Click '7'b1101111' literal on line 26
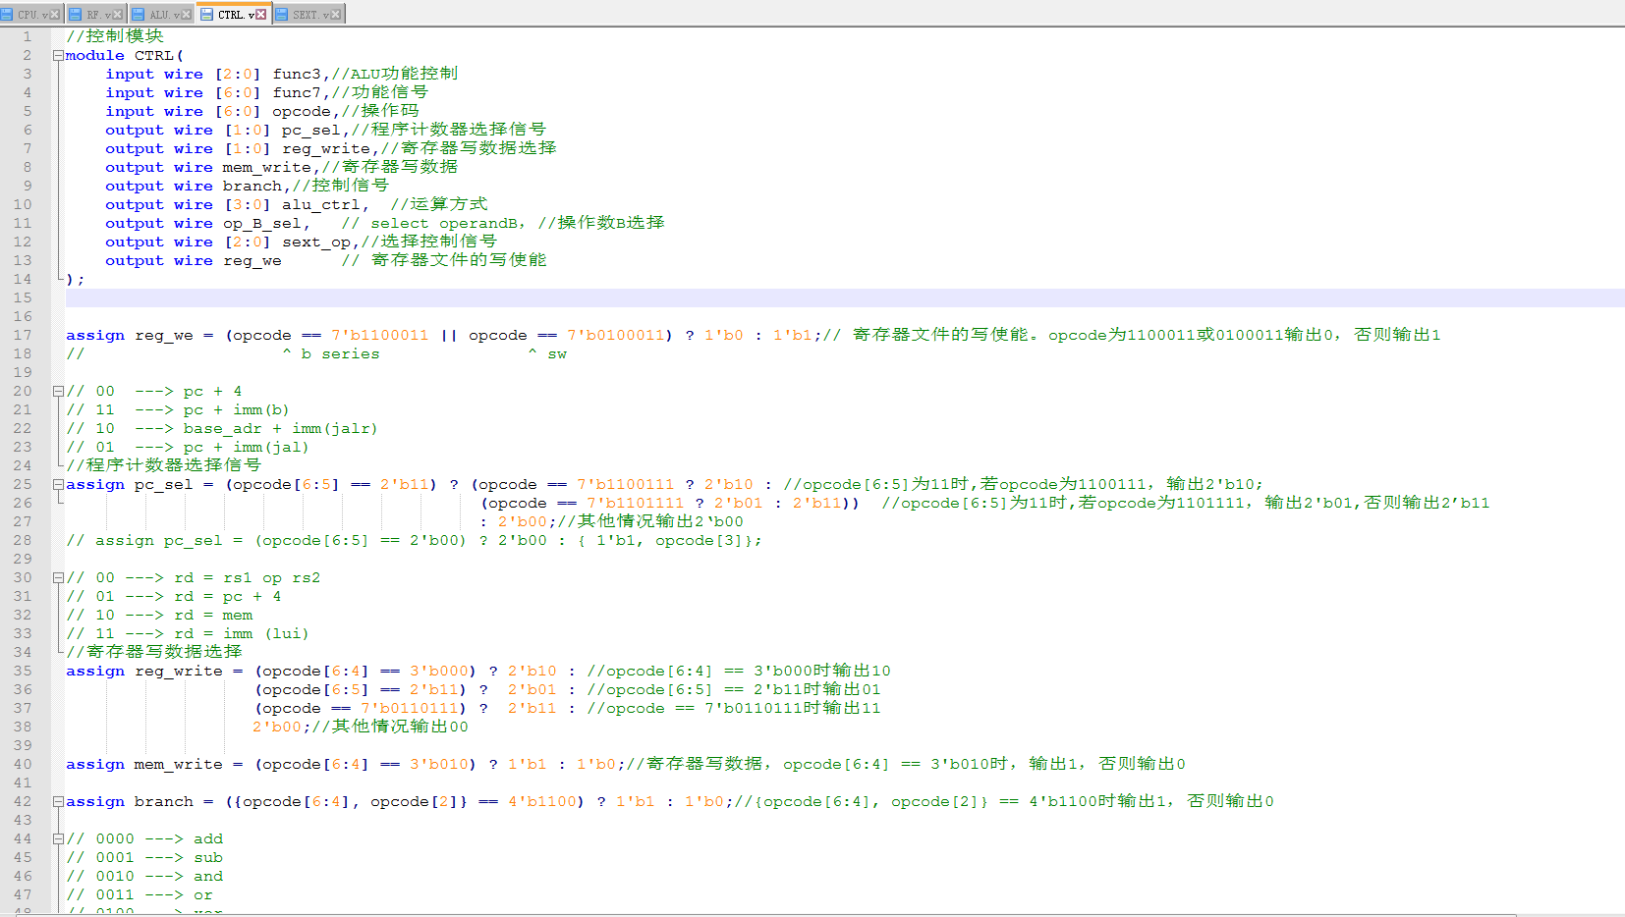This screenshot has width=1625, height=917. coord(636,504)
